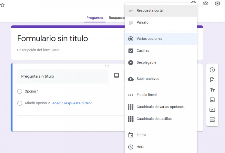Open the form preview with the eye icon
This screenshot has width=225, height=153.
point(206,4)
